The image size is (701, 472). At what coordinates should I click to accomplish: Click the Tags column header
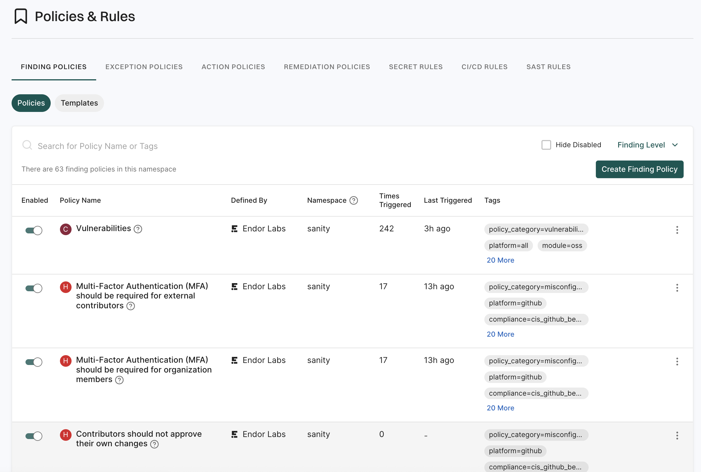492,200
